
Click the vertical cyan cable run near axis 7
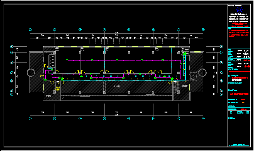[184, 67]
